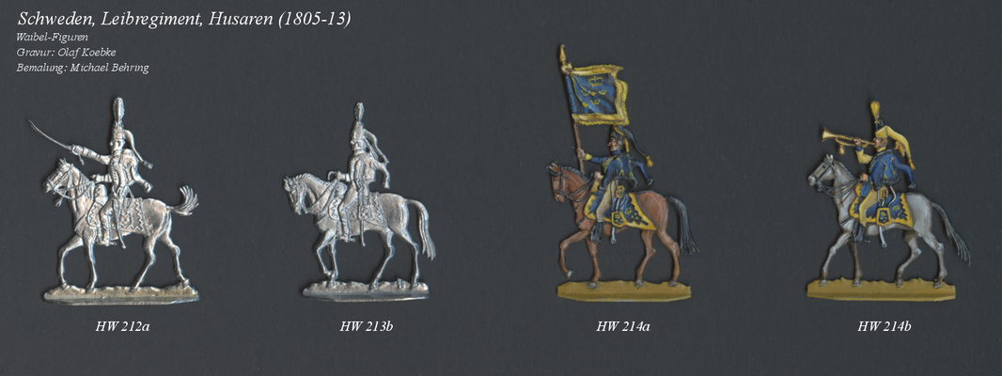Click the HW 212a caption
1002x376 pixels.
[x=123, y=326]
